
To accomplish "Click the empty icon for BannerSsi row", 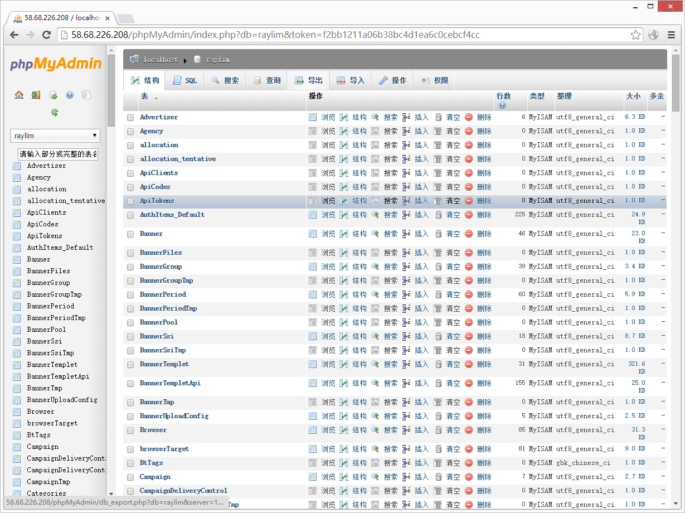I will click(x=438, y=336).
